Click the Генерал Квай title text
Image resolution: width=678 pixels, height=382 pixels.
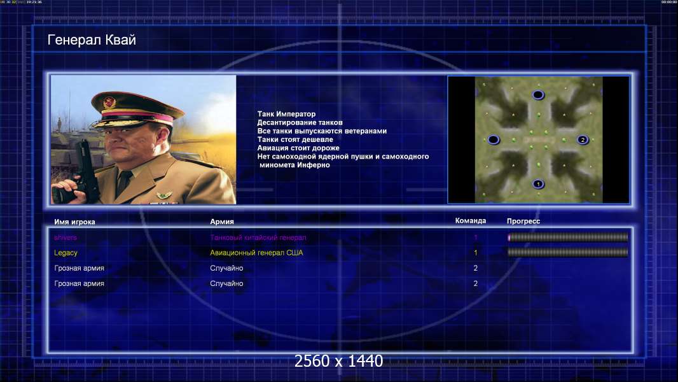[x=92, y=40]
